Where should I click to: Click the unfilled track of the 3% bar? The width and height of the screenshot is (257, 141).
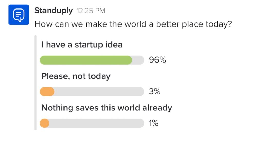99,92
